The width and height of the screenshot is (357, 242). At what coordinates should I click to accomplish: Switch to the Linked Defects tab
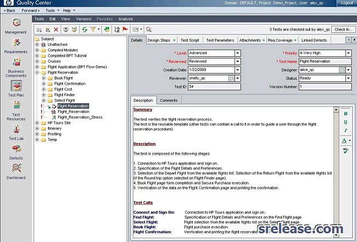pyautogui.click(x=314, y=40)
